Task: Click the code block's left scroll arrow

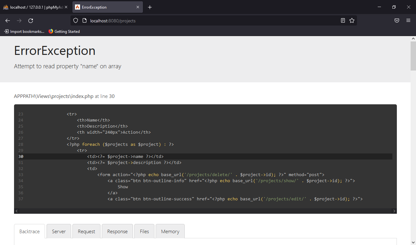Action: point(17,211)
